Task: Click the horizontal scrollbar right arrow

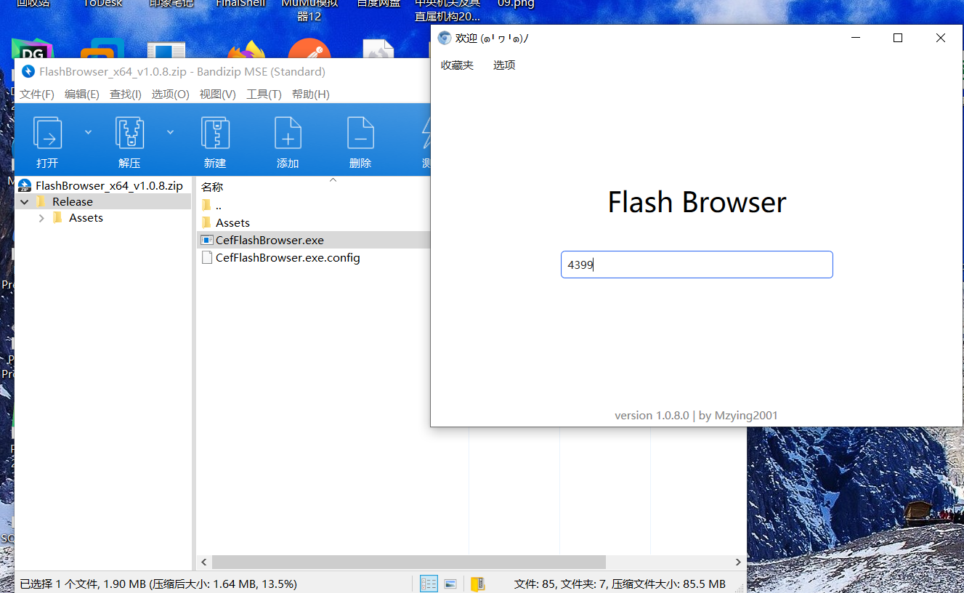Action: point(739,562)
